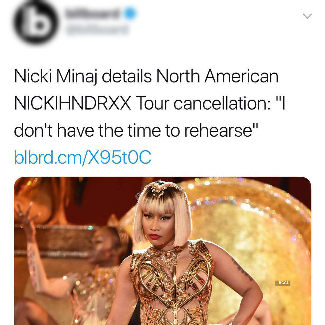Click the performer's gold corset in the photo
This screenshot has width=325, height=325.
pos(172,284)
